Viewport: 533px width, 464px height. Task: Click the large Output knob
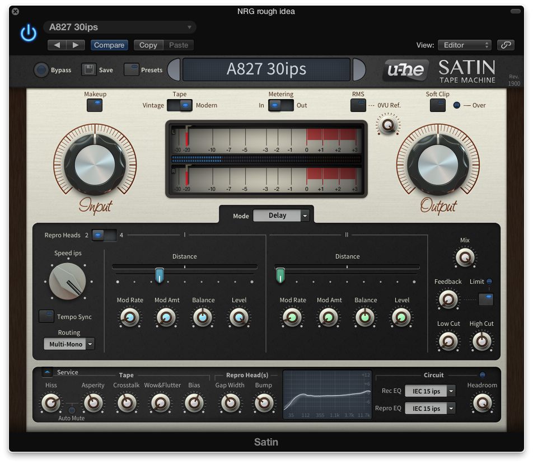[438, 165]
